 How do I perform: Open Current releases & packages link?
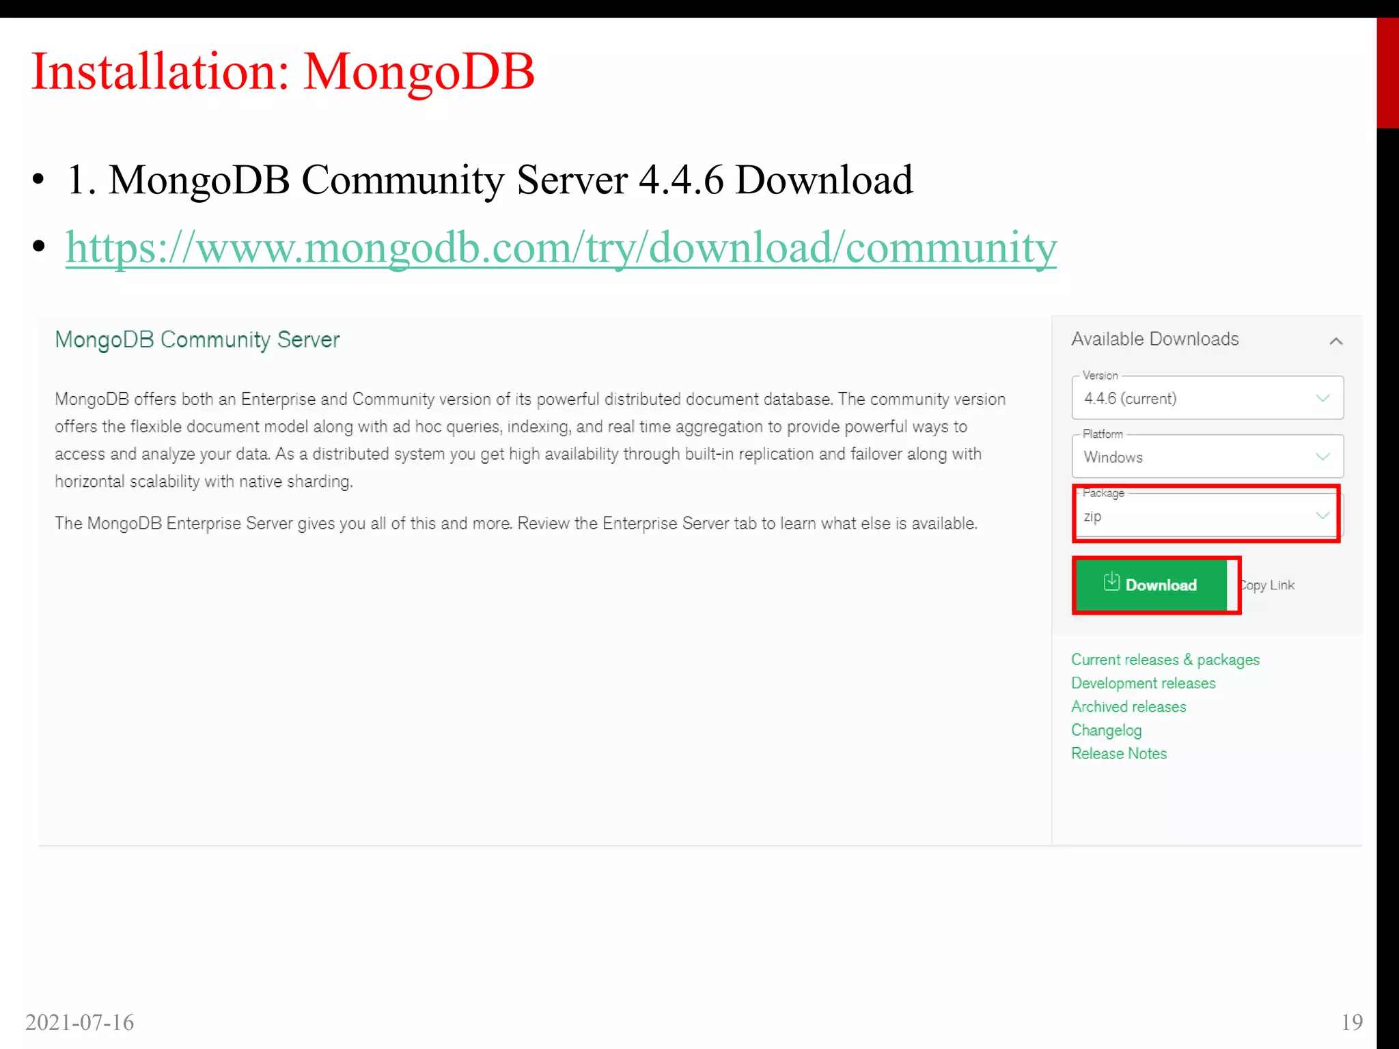(x=1165, y=660)
